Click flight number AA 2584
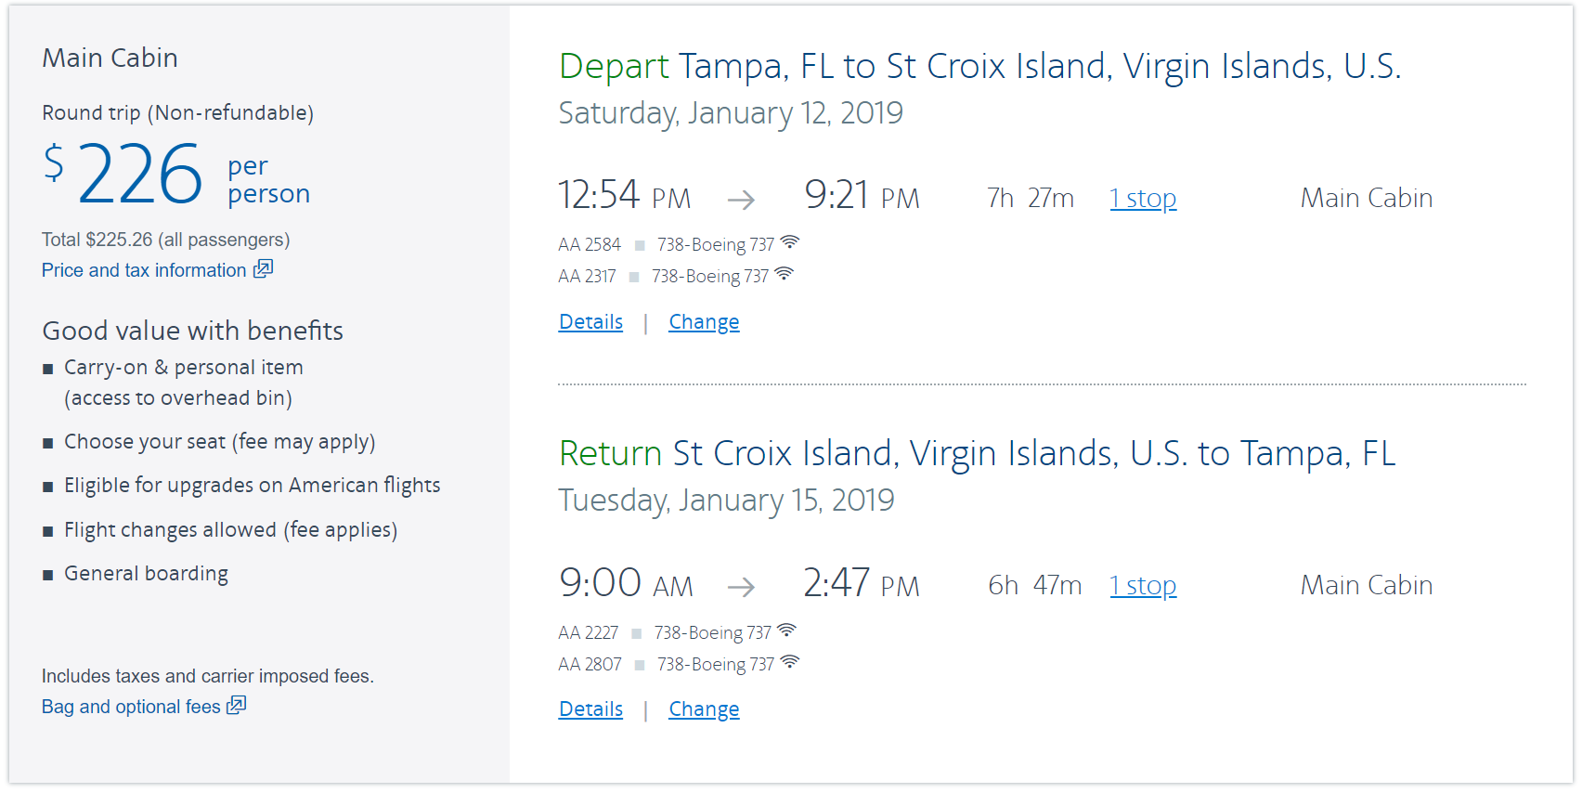The image size is (1582, 793). [x=590, y=245]
